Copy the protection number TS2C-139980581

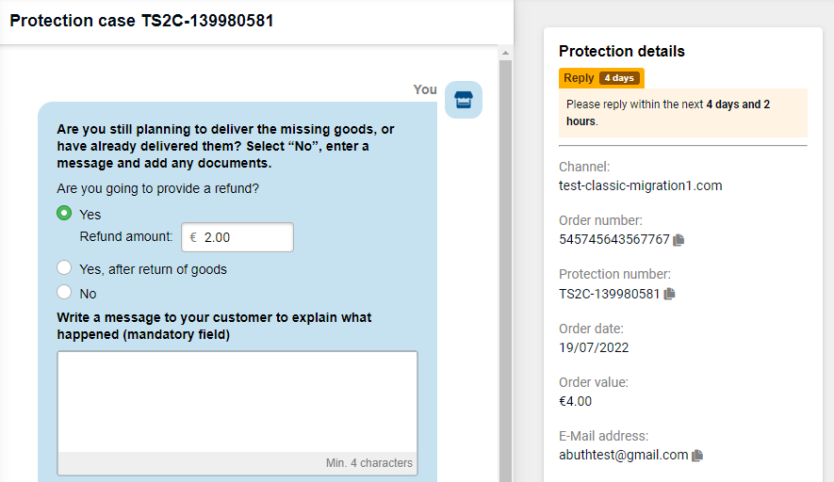670,294
